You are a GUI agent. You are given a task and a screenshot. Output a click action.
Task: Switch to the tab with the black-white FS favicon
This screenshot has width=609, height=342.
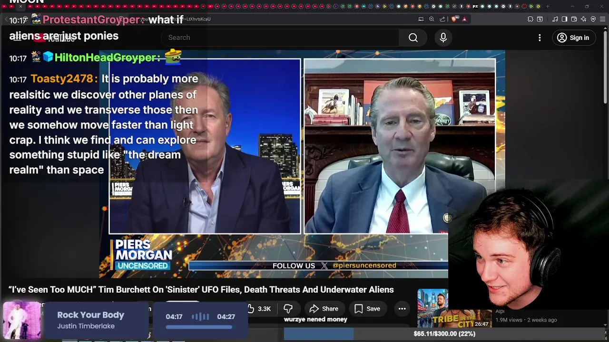(475, 7)
